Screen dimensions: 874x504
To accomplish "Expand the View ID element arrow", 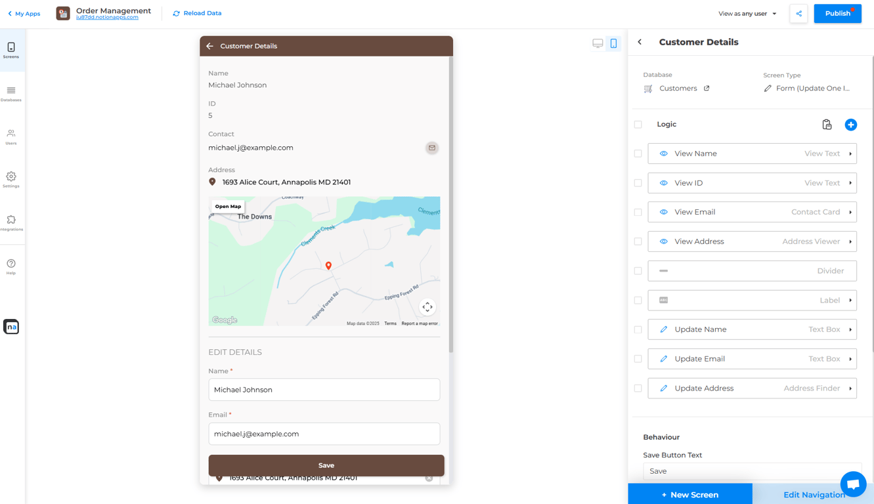I will tap(850, 183).
